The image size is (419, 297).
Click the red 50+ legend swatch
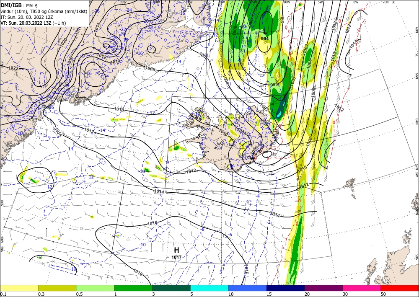tap(400, 288)
